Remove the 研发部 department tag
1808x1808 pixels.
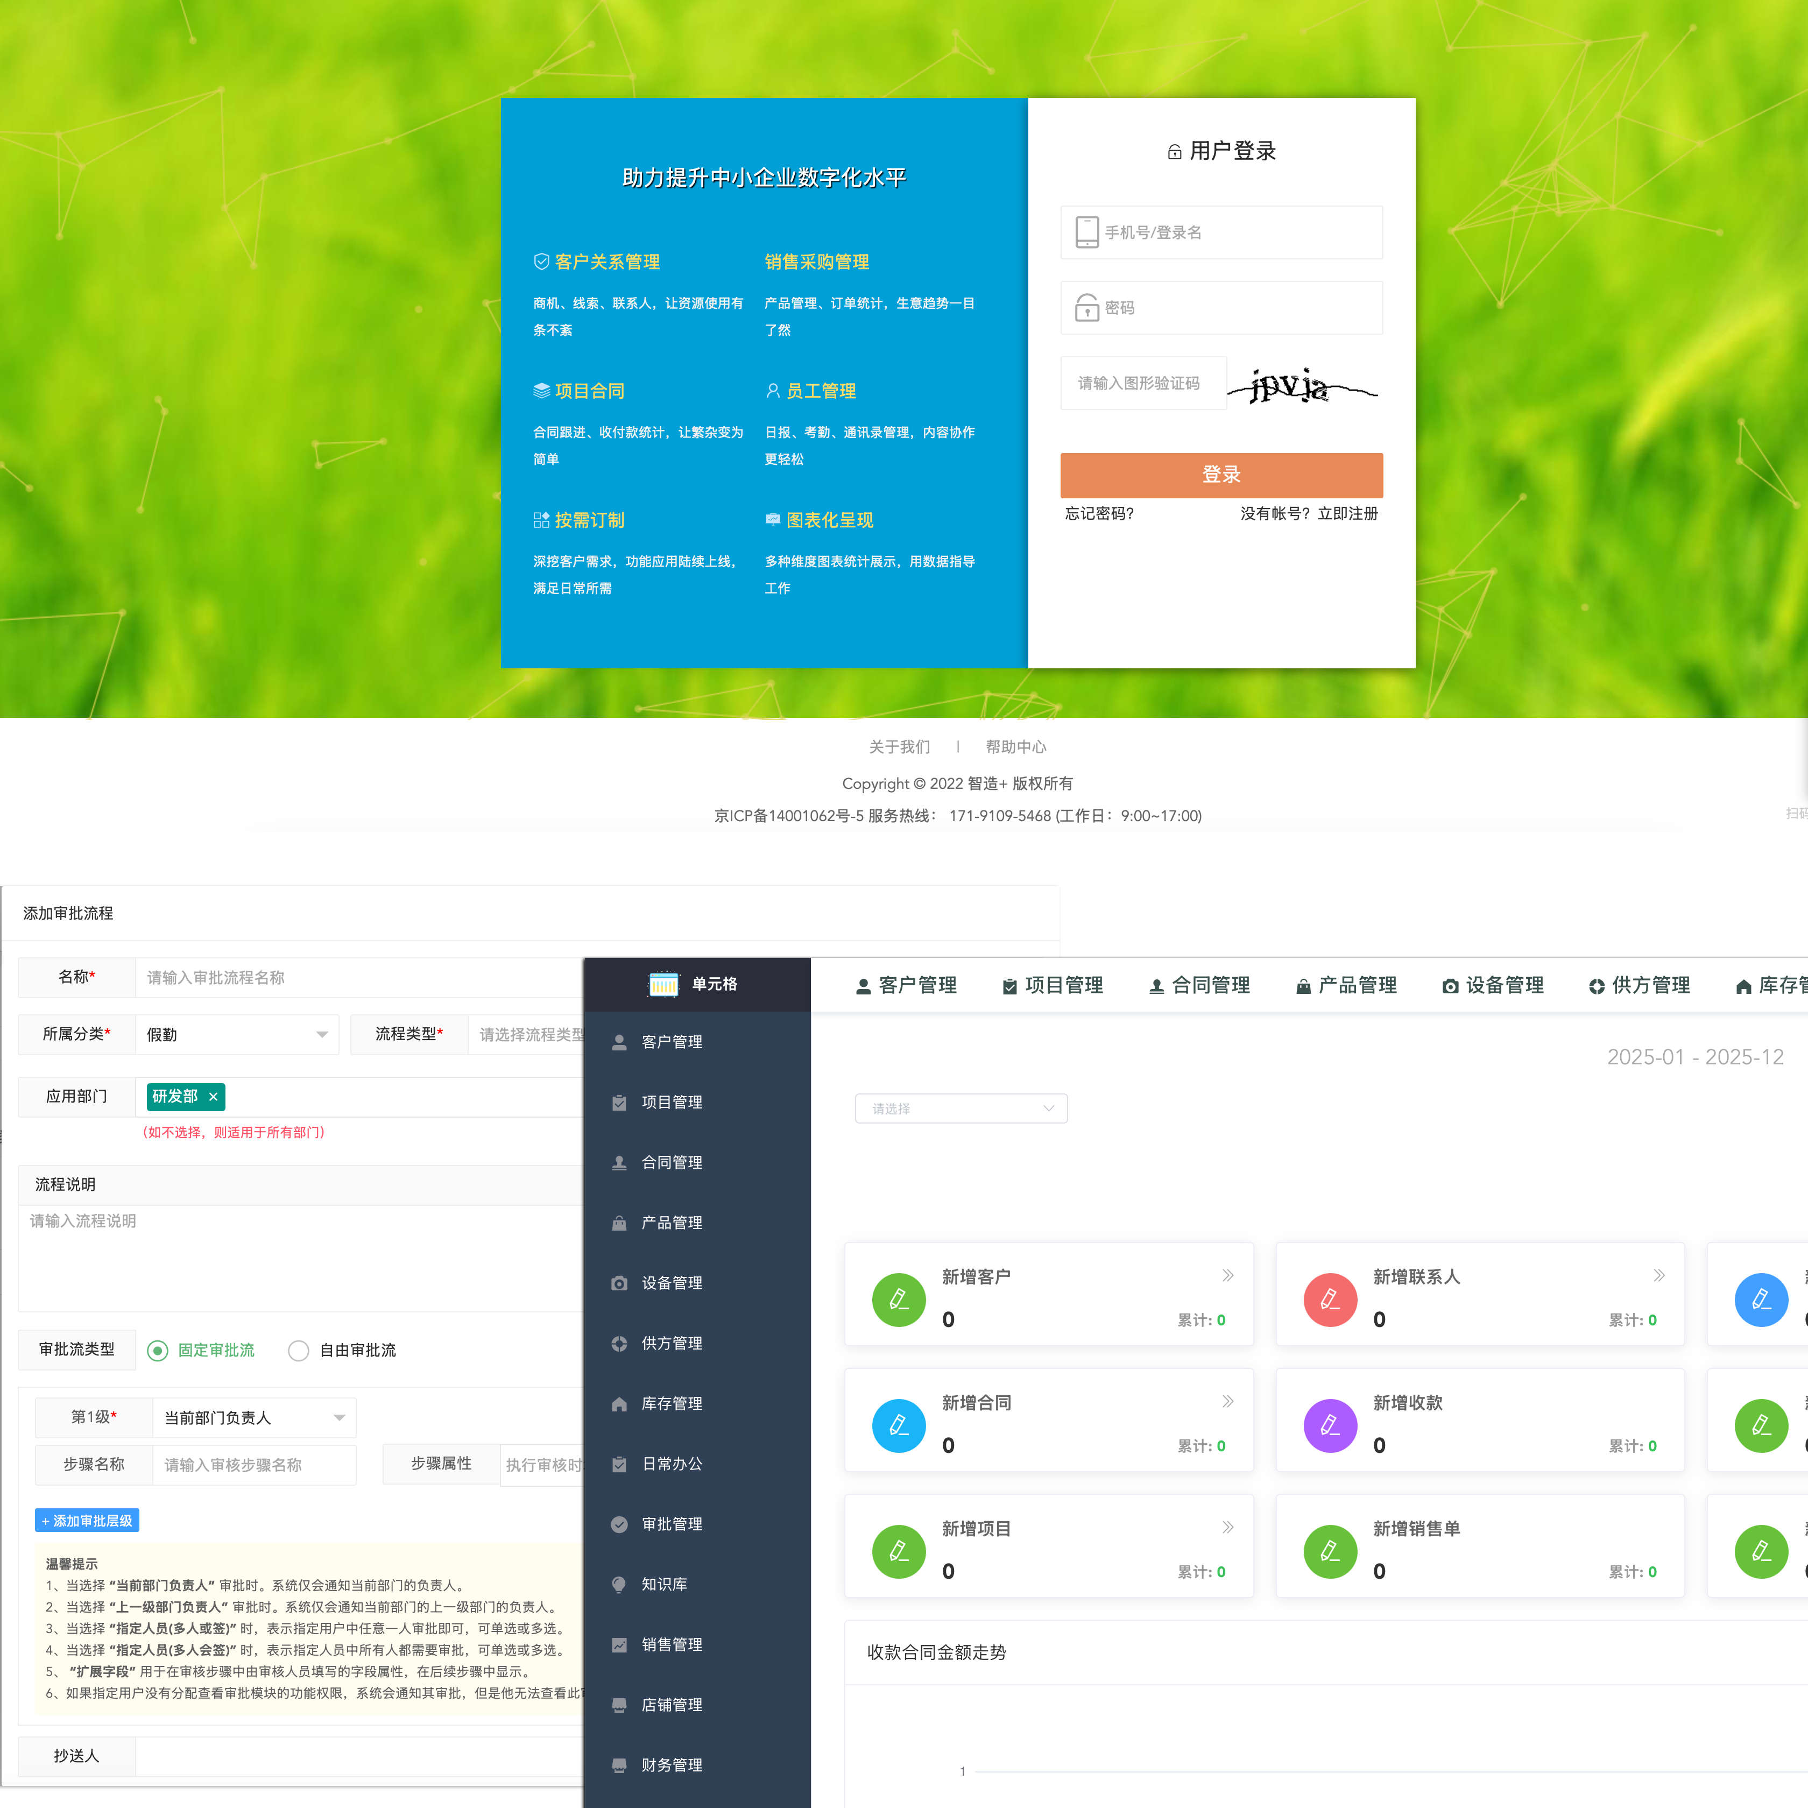(214, 1097)
